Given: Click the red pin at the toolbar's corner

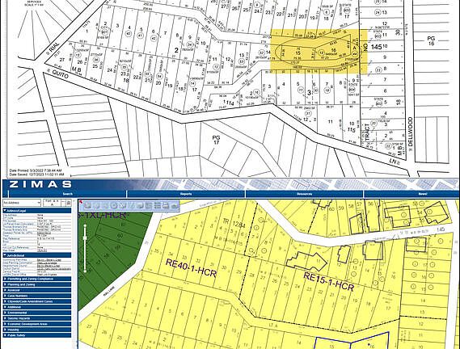Looking at the screenshot, I should (x=81, y=202).
